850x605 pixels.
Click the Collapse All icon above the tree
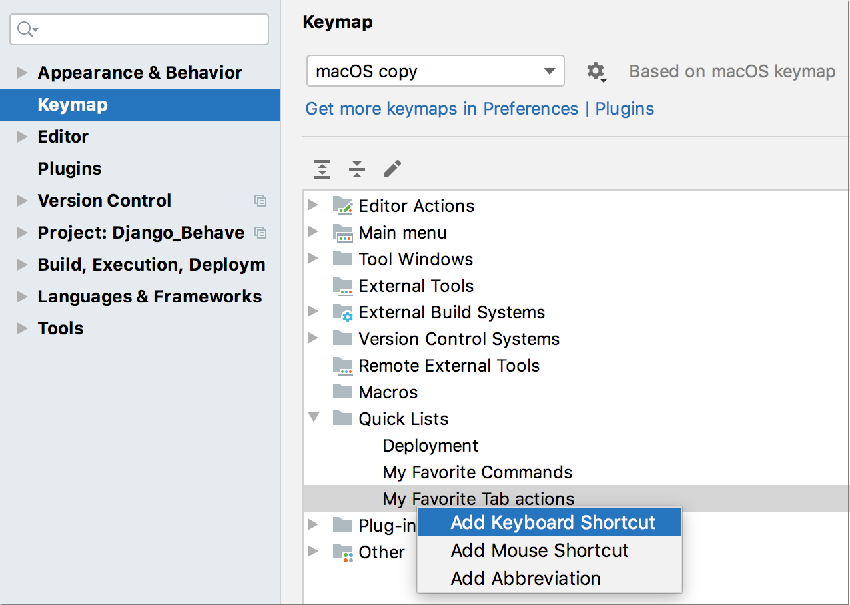tap(357, 169)
